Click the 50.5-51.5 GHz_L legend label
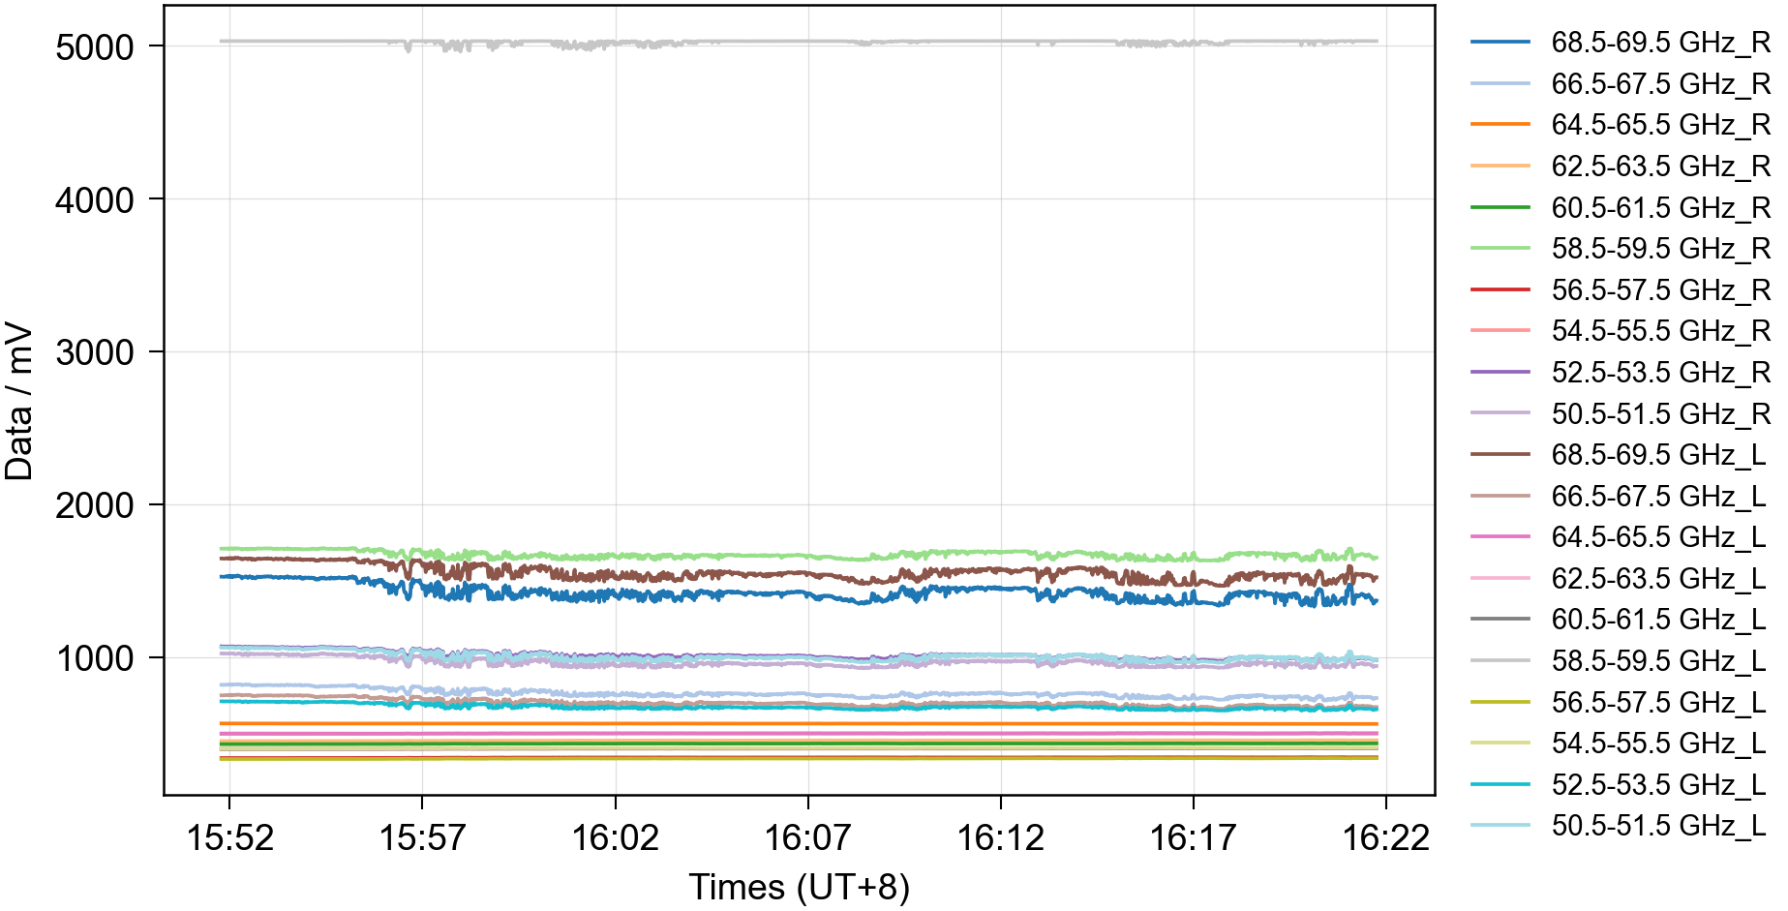The width and height of the screenshot is (1788, 911). coord(1657,825)
